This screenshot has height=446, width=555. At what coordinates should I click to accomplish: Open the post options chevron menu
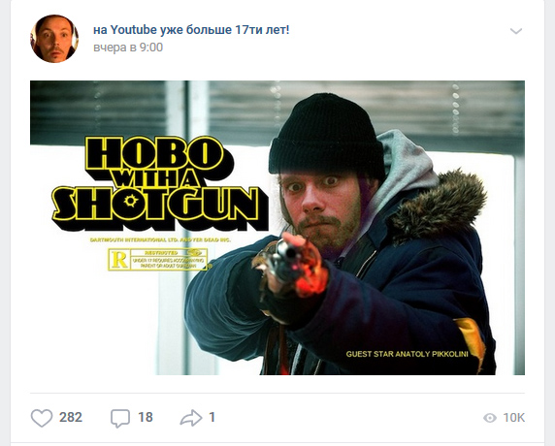516,31
